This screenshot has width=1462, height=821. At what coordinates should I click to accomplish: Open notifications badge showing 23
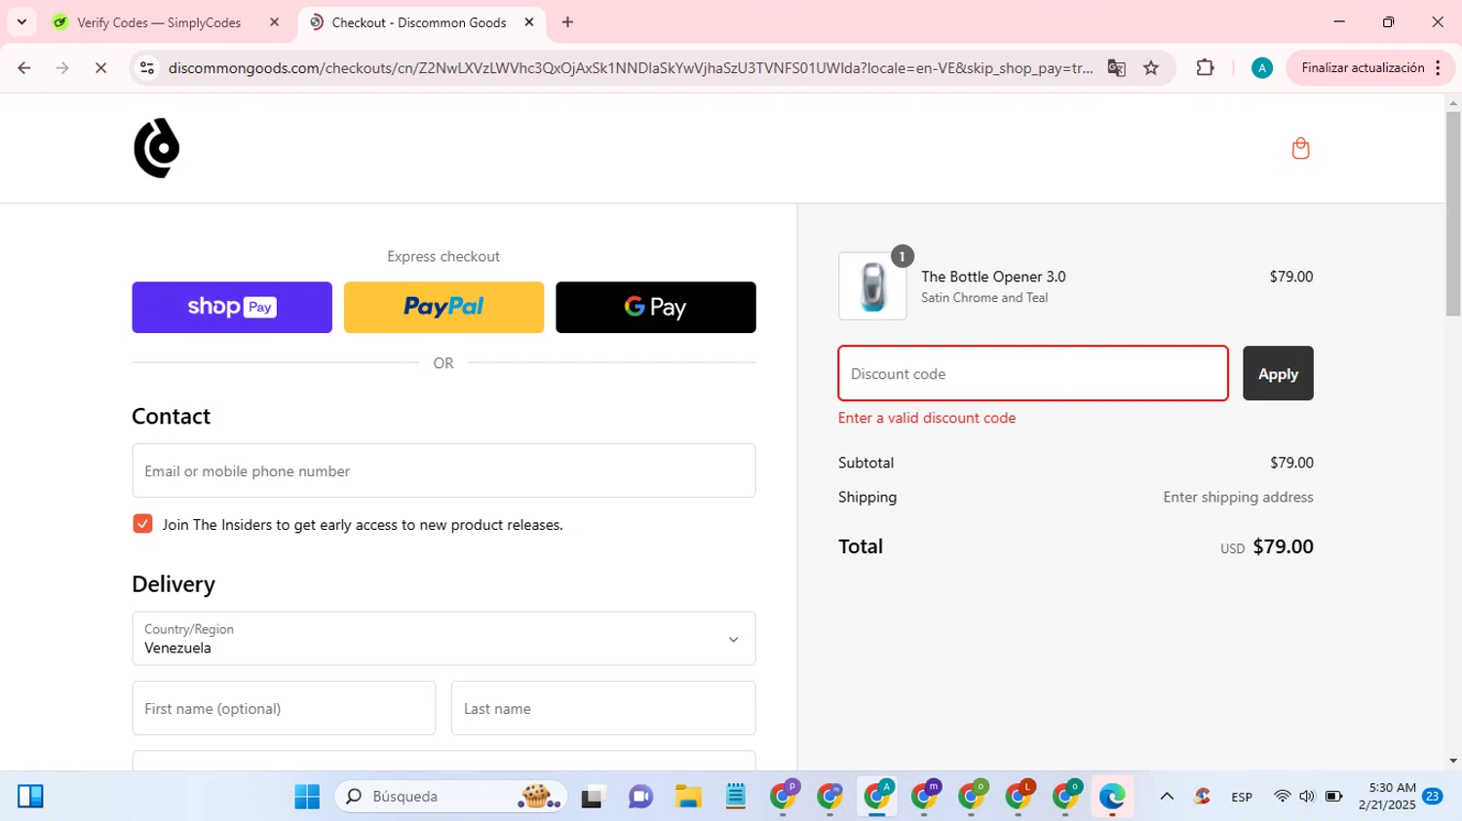[x=1433, y=797]
